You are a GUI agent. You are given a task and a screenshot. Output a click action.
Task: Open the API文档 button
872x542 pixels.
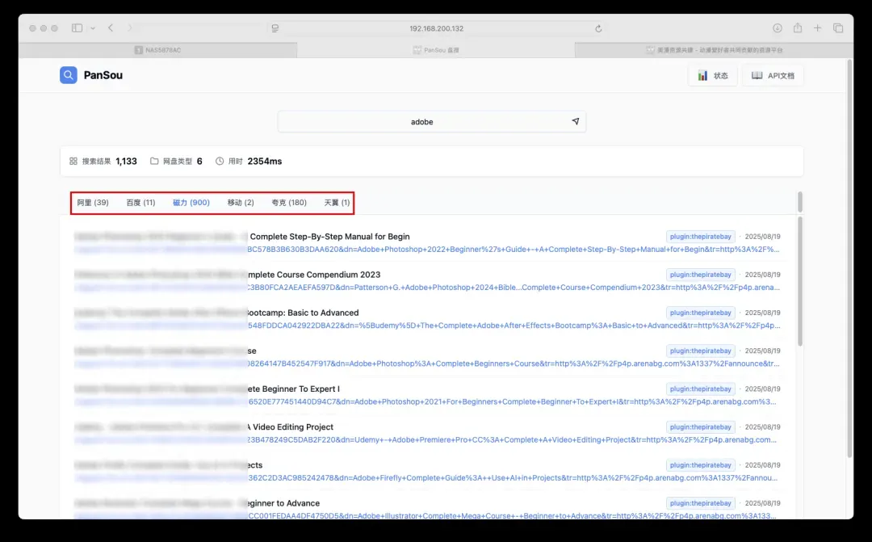pos(773,76)
